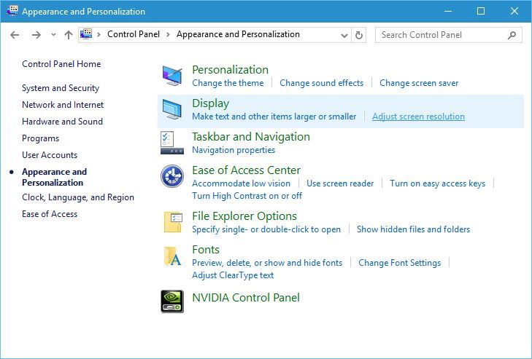Open the Personalization monitor icon

[x=172, y=76]
